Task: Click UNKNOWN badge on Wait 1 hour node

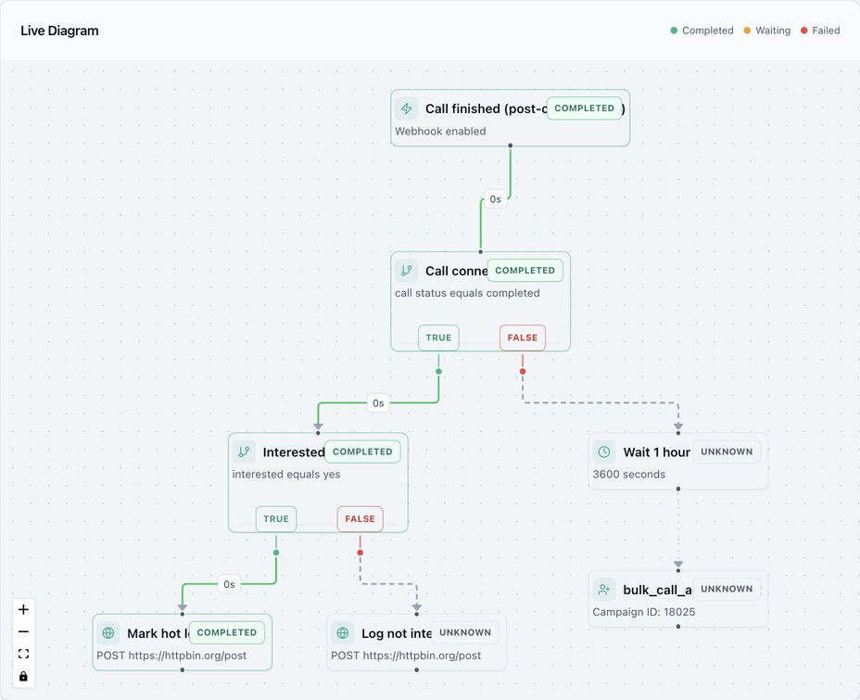Action: (727, 452)
